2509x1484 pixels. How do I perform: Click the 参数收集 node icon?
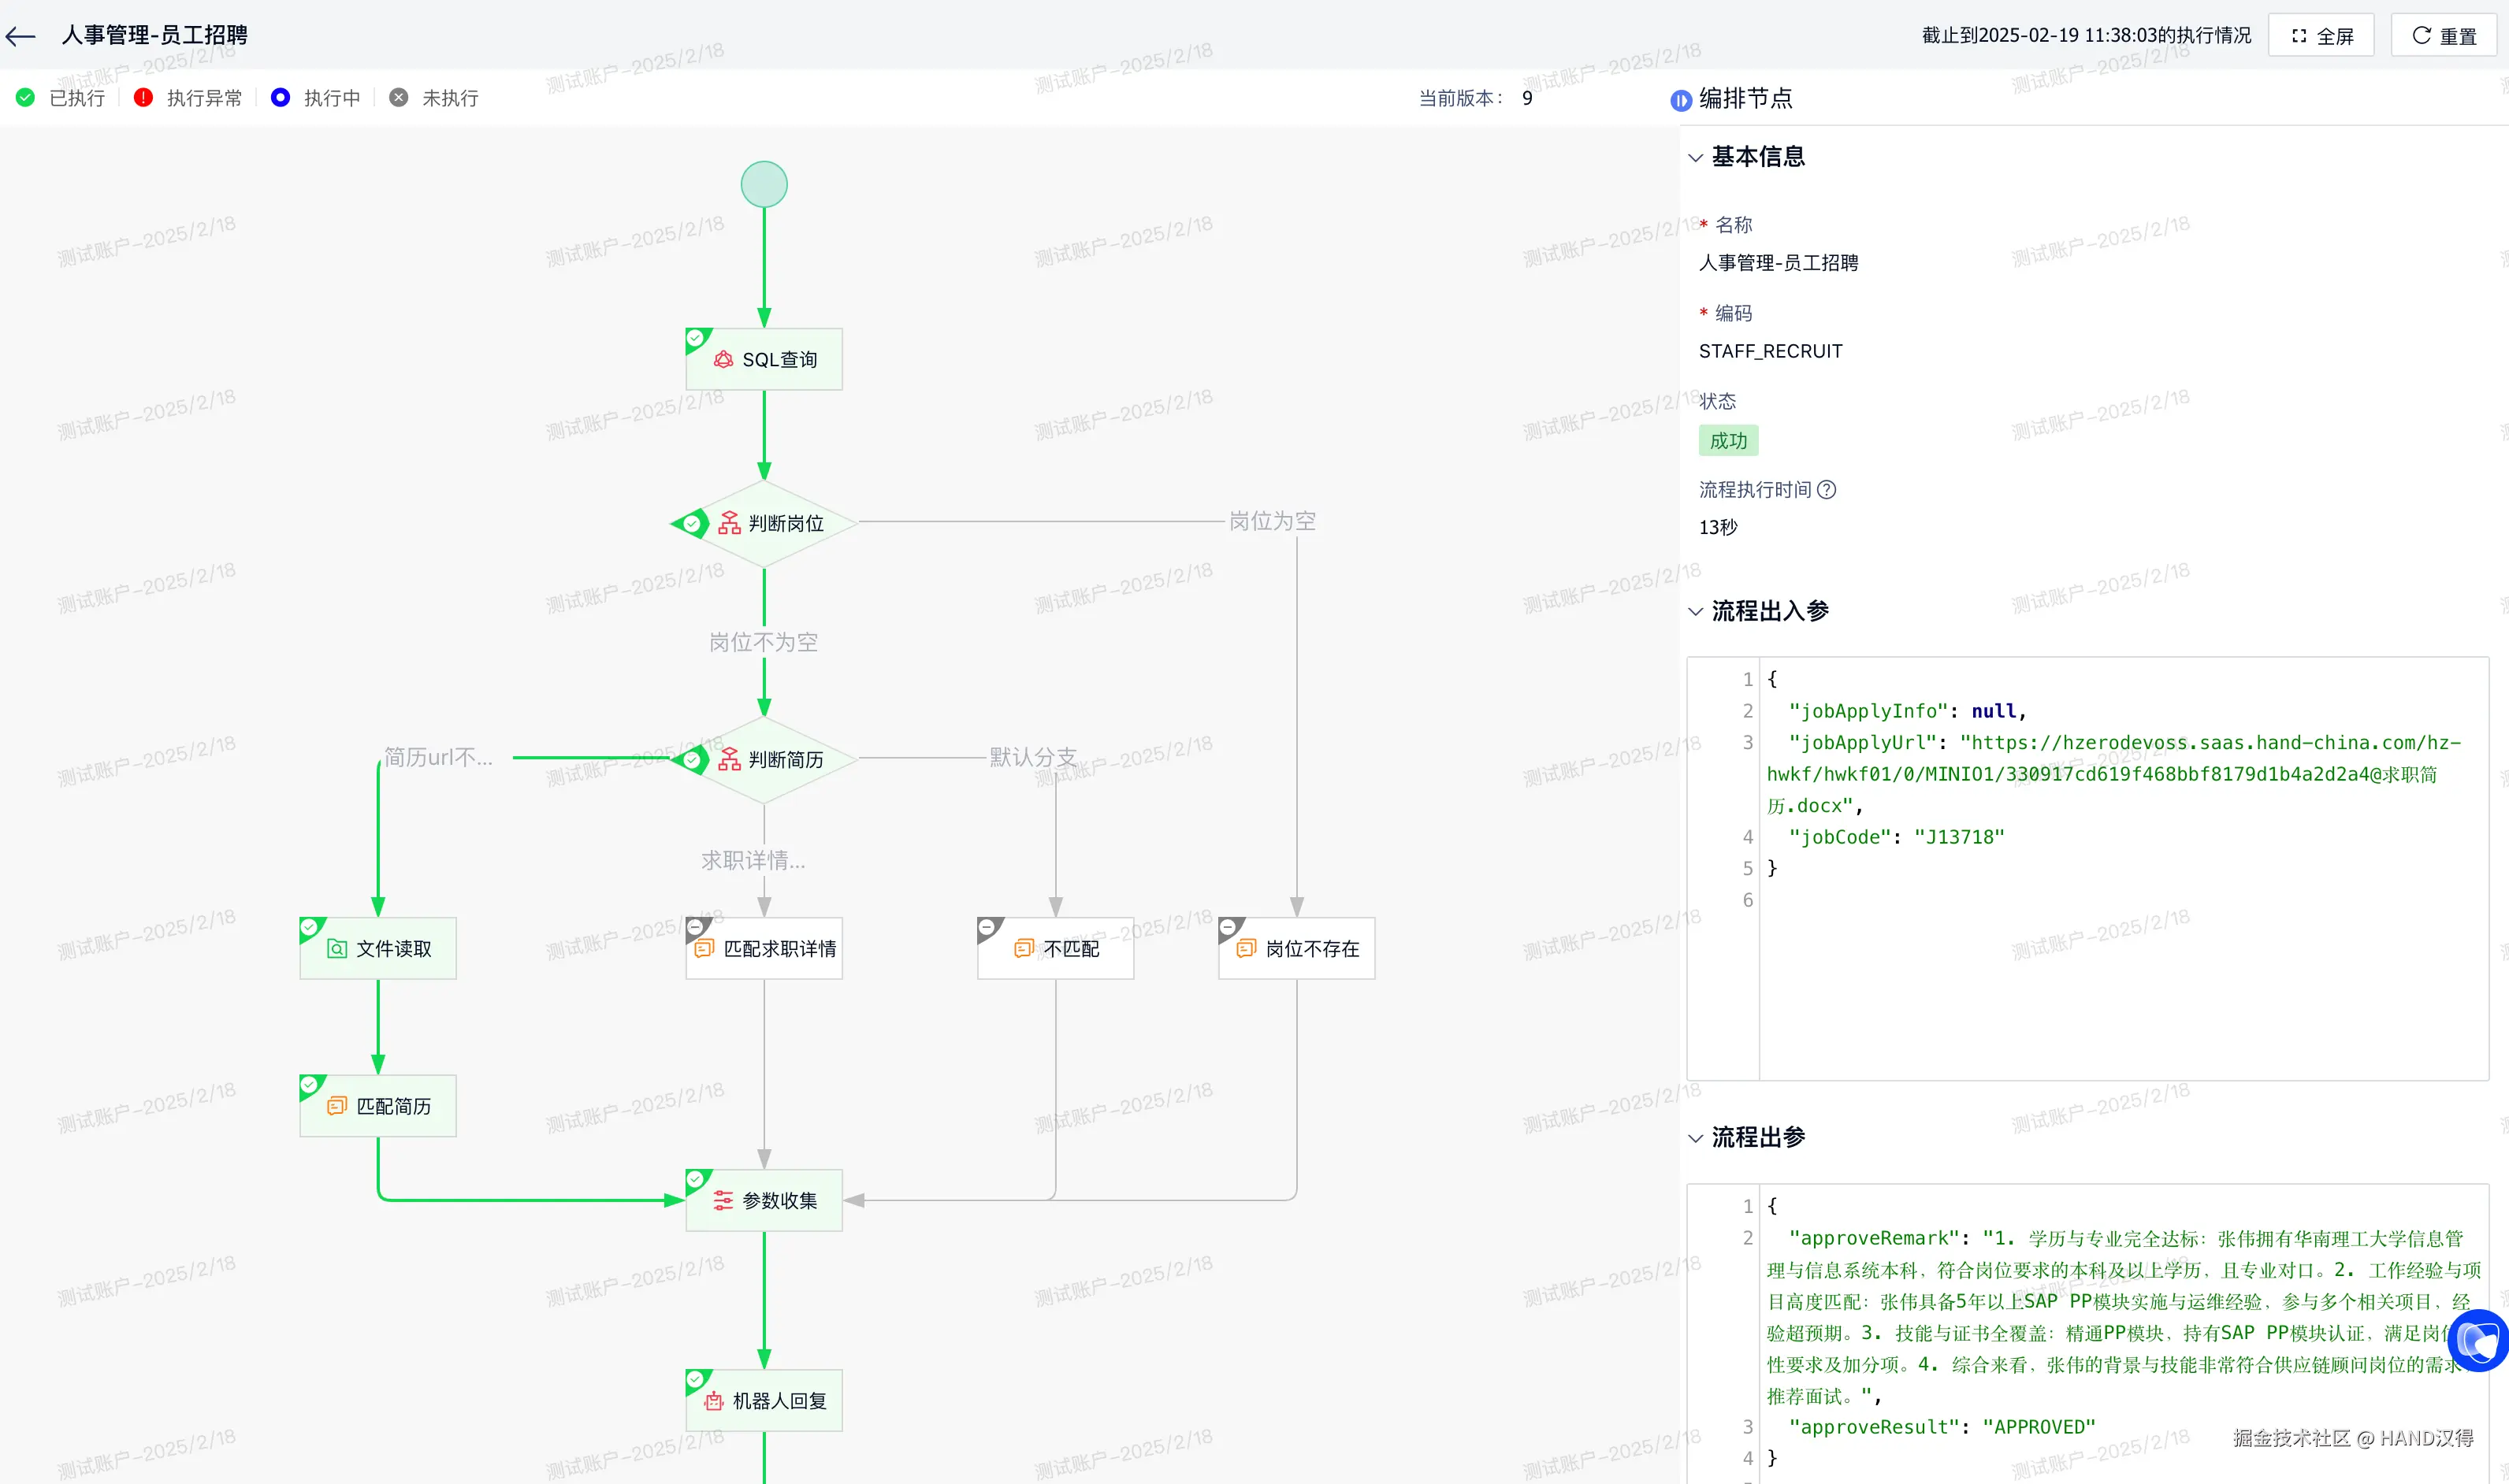[x=723, y=1200]
